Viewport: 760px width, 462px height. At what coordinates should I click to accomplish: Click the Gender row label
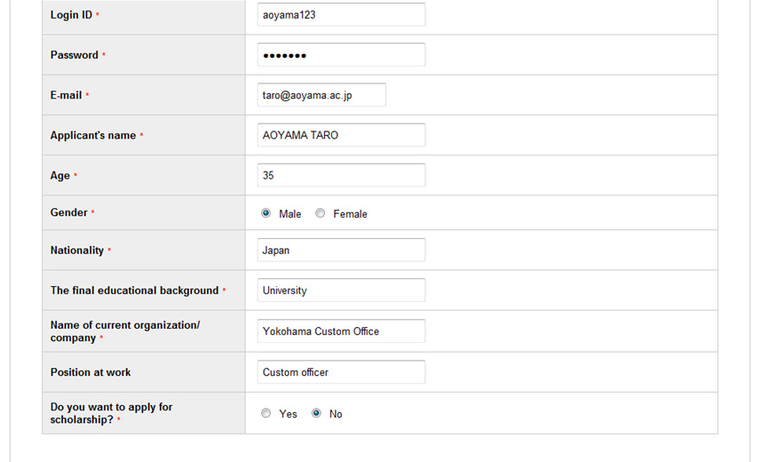click(x=69, y=212)
